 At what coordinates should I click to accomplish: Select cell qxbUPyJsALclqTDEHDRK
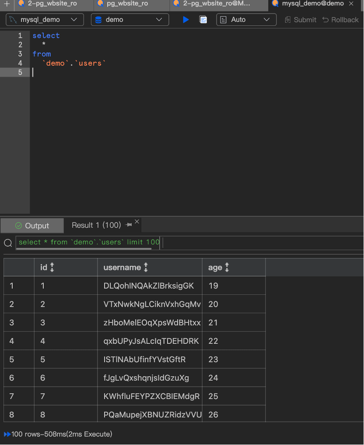tap(150, 341)
